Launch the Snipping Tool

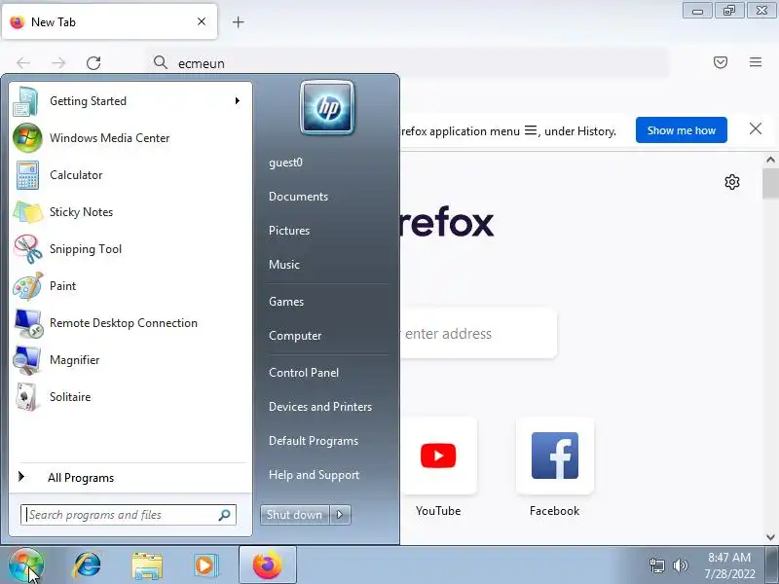(130, 249)
